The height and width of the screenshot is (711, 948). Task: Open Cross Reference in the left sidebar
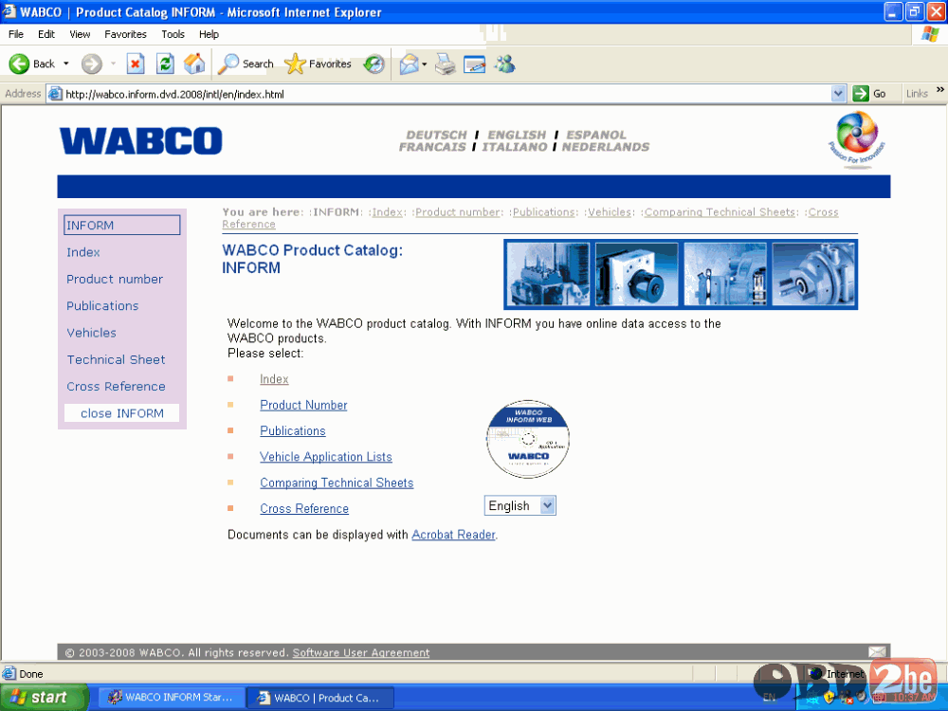point(116,387)
